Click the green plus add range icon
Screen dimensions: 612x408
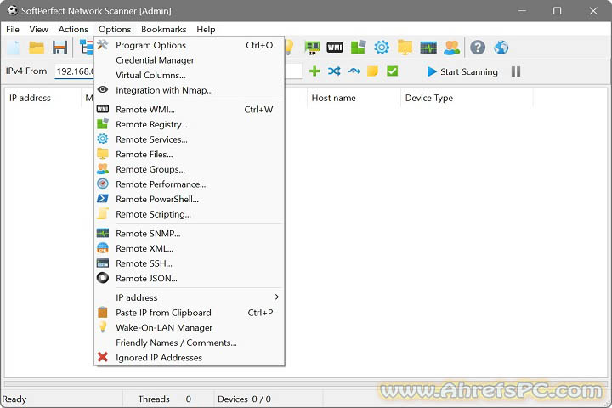tap(314, 71)
